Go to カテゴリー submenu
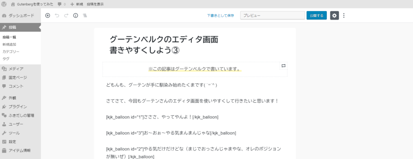Screen dimensions: 413x159 11,51
